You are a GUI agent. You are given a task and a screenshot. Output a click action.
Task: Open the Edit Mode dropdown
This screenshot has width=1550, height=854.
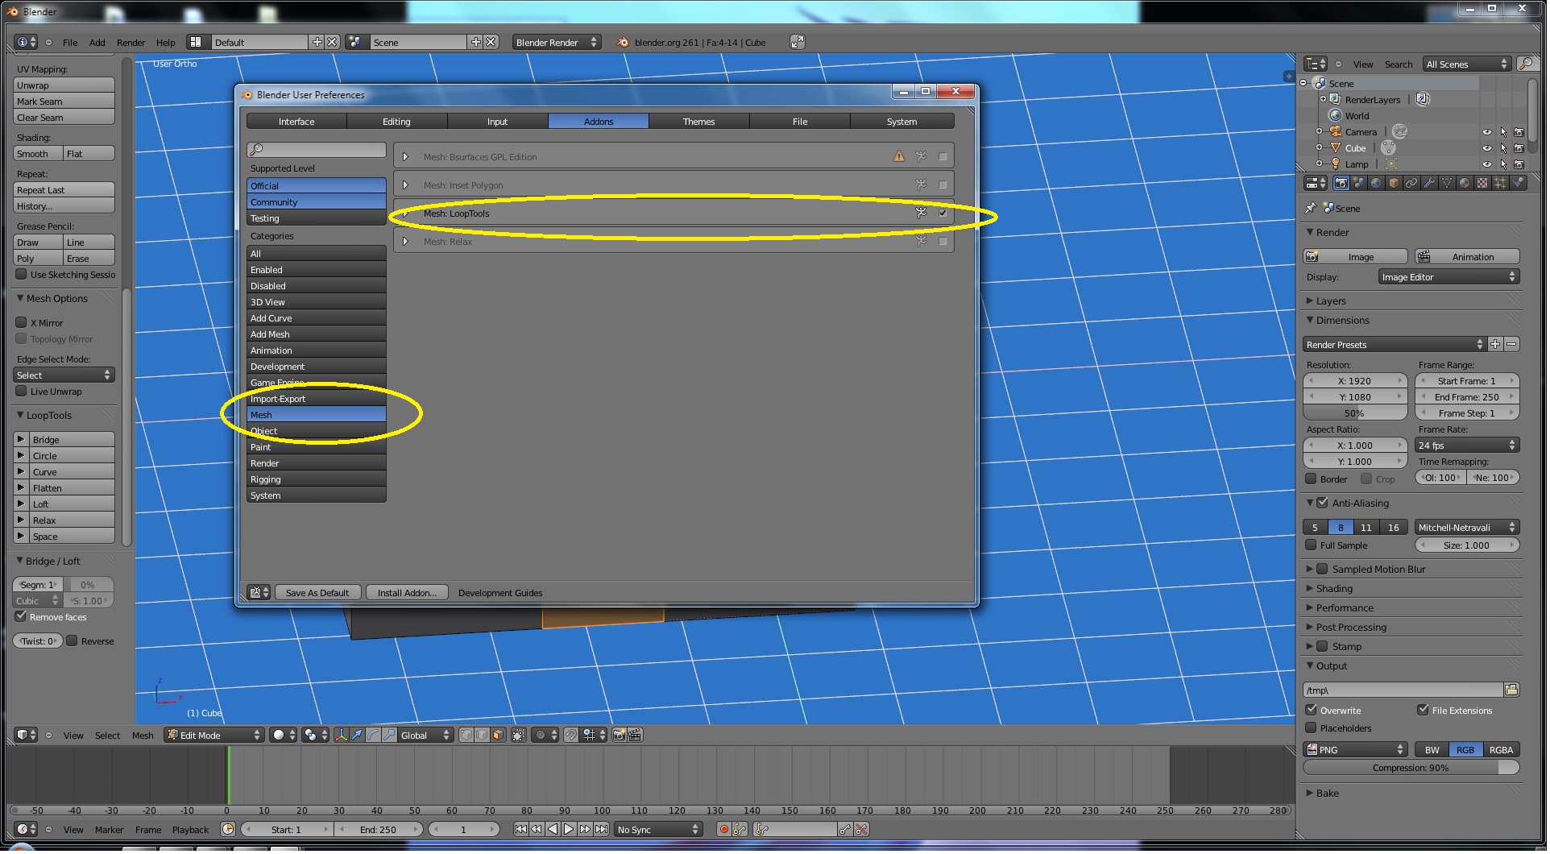click(x=215, y=736)
